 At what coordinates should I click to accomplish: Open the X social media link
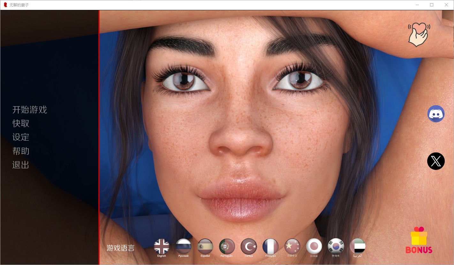click(436, 161)
